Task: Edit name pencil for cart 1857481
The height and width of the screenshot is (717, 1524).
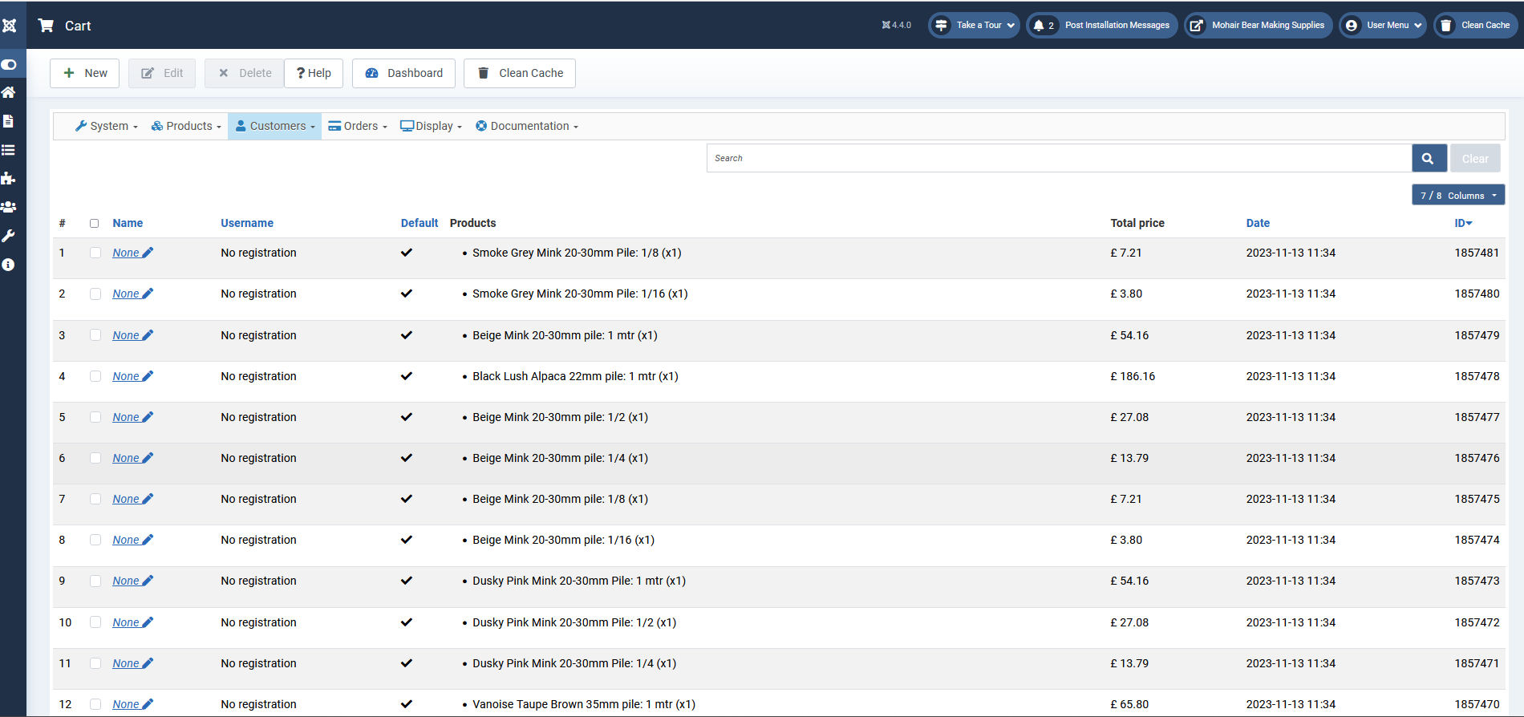Action: tap(148, 253)
